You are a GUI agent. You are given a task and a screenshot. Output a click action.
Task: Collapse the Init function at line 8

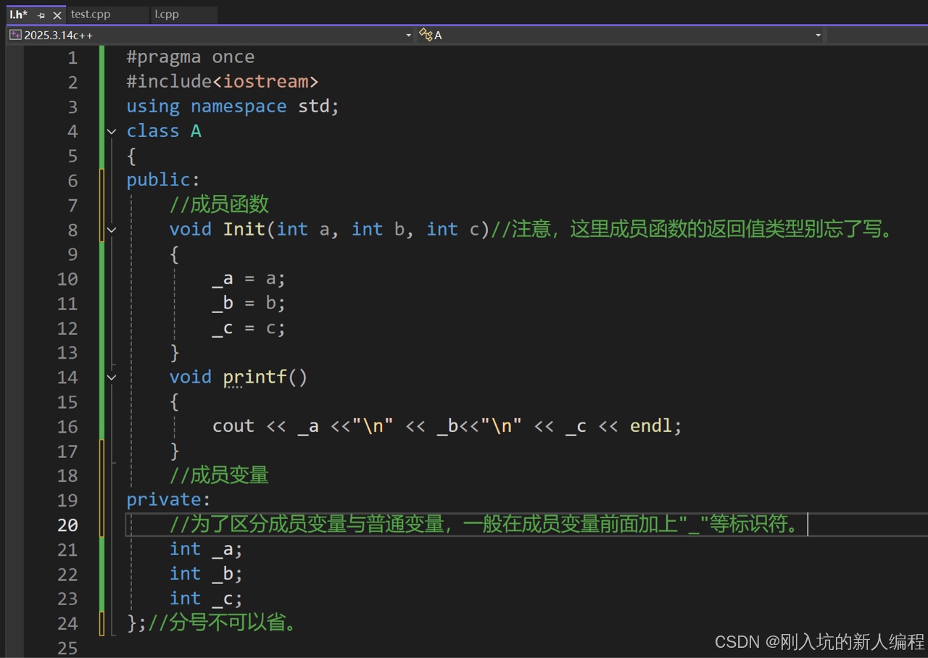[x=112, y=230]
